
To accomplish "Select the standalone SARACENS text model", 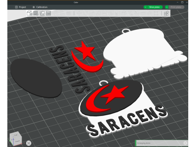I will 69,69.
